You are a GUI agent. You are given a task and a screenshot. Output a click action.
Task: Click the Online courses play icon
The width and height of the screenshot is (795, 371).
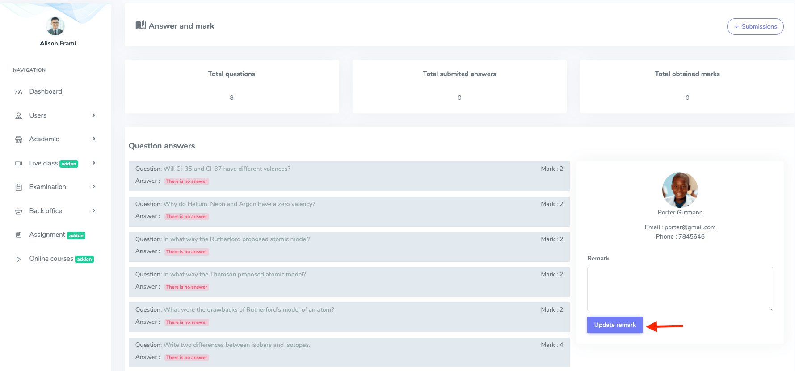[19, 259]
